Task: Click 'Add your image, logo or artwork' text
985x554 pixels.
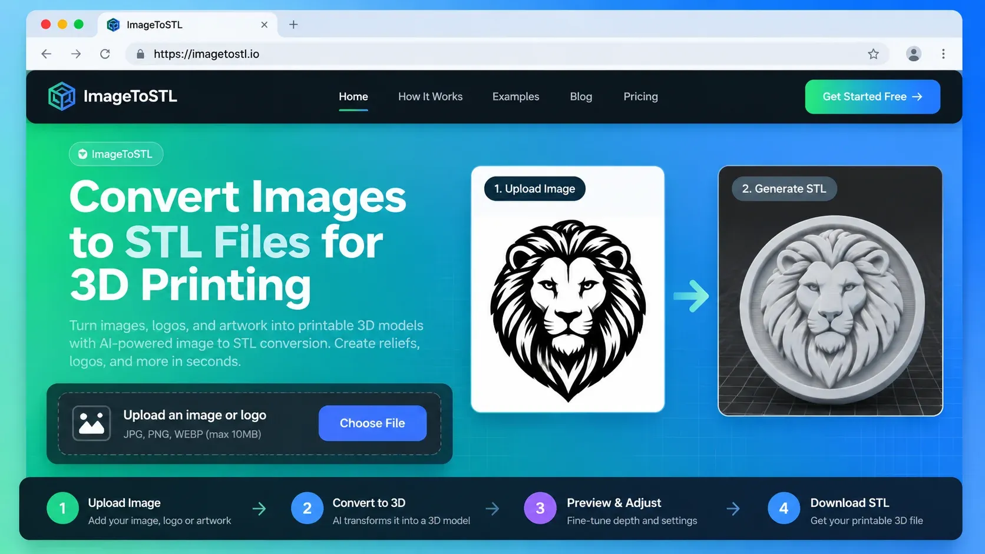Action: (x=160, y=520)
